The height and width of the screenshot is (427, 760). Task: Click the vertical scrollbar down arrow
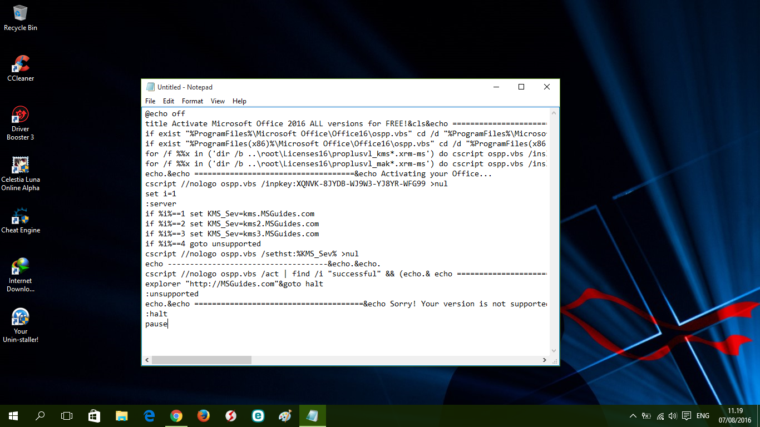[554, 351]
